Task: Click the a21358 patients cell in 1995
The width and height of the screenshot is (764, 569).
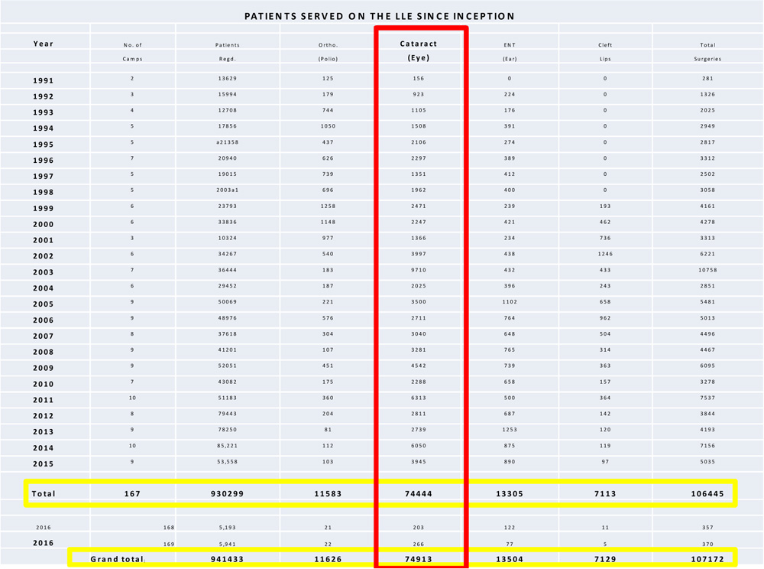Action: 228,142
